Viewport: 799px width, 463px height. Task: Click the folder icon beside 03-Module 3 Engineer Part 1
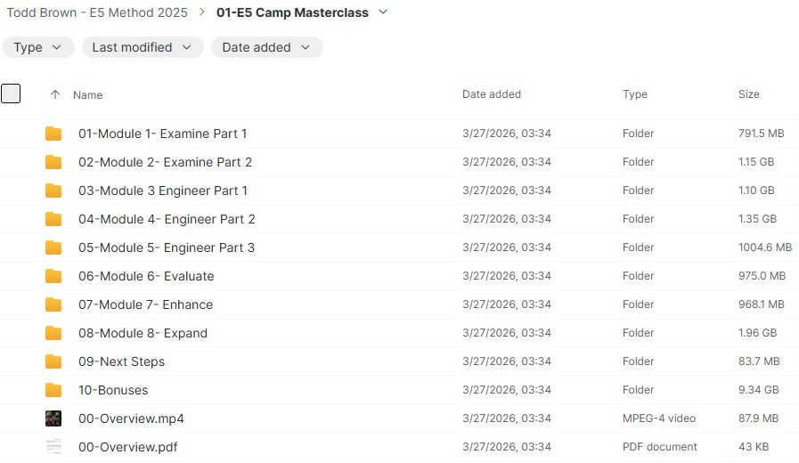53,191
